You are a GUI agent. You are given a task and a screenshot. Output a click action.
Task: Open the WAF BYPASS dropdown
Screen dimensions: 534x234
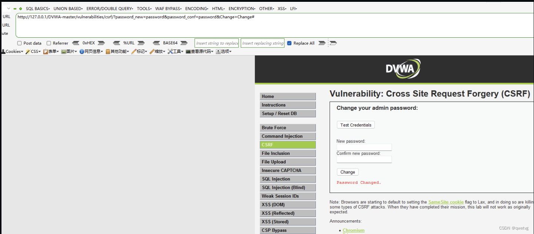tap(168, 9)
